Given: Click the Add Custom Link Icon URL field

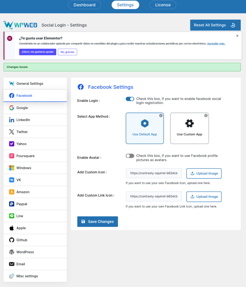Looking at the screenshot, I should pyautogui.click(x=154, y=196).
